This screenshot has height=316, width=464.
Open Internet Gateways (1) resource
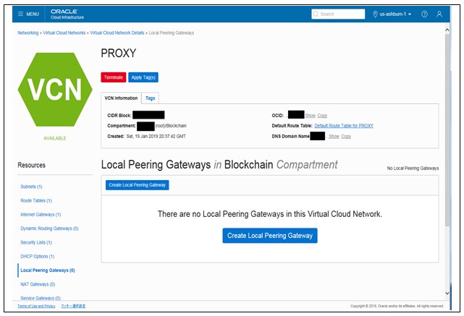[41, 214]
